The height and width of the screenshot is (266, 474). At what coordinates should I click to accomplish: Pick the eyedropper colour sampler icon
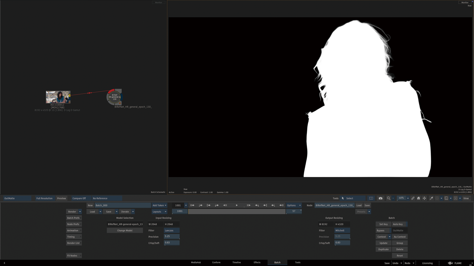pyautogui.click(x=431, y=198)
